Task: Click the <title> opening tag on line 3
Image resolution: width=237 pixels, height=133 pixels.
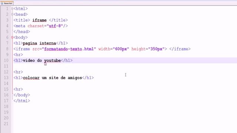Action: (22, 20)
